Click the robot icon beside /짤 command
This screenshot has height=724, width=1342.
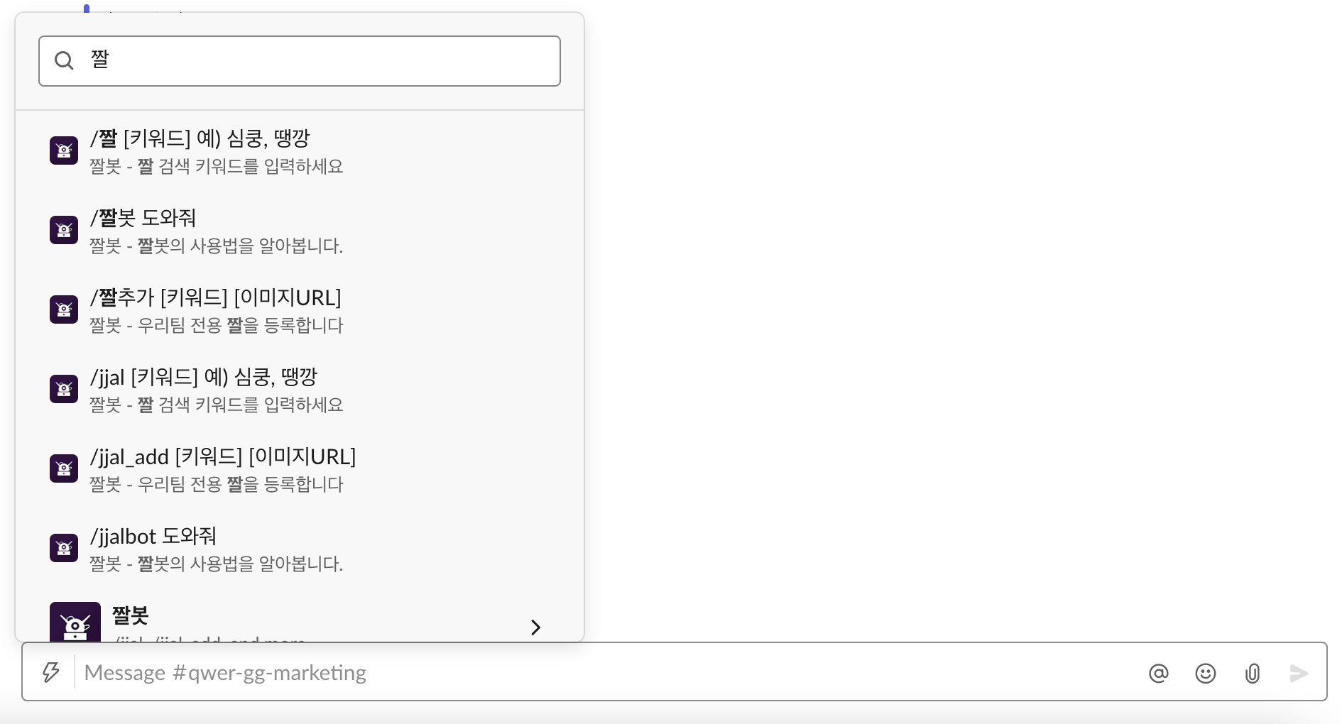coord(64,150)
